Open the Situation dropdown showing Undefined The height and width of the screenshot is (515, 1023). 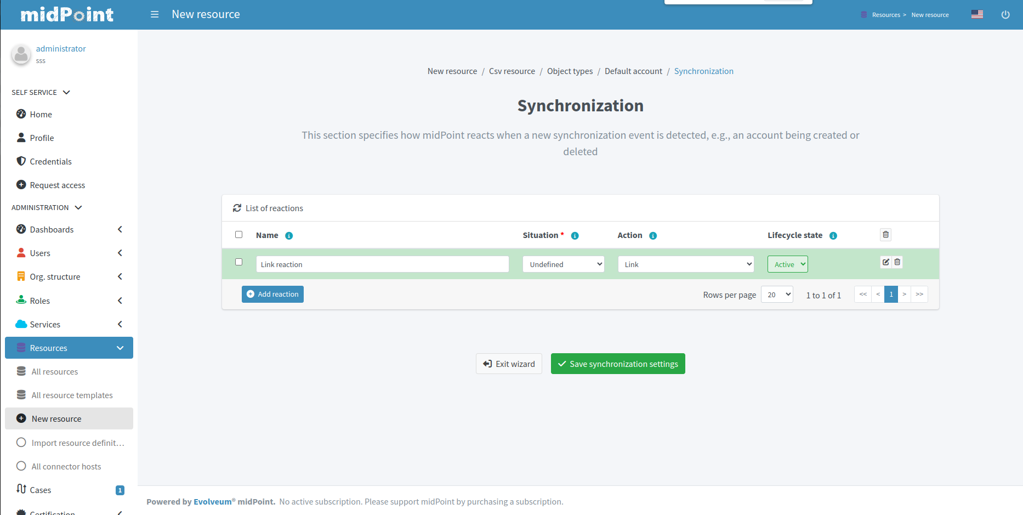click(x=563, y=264)
